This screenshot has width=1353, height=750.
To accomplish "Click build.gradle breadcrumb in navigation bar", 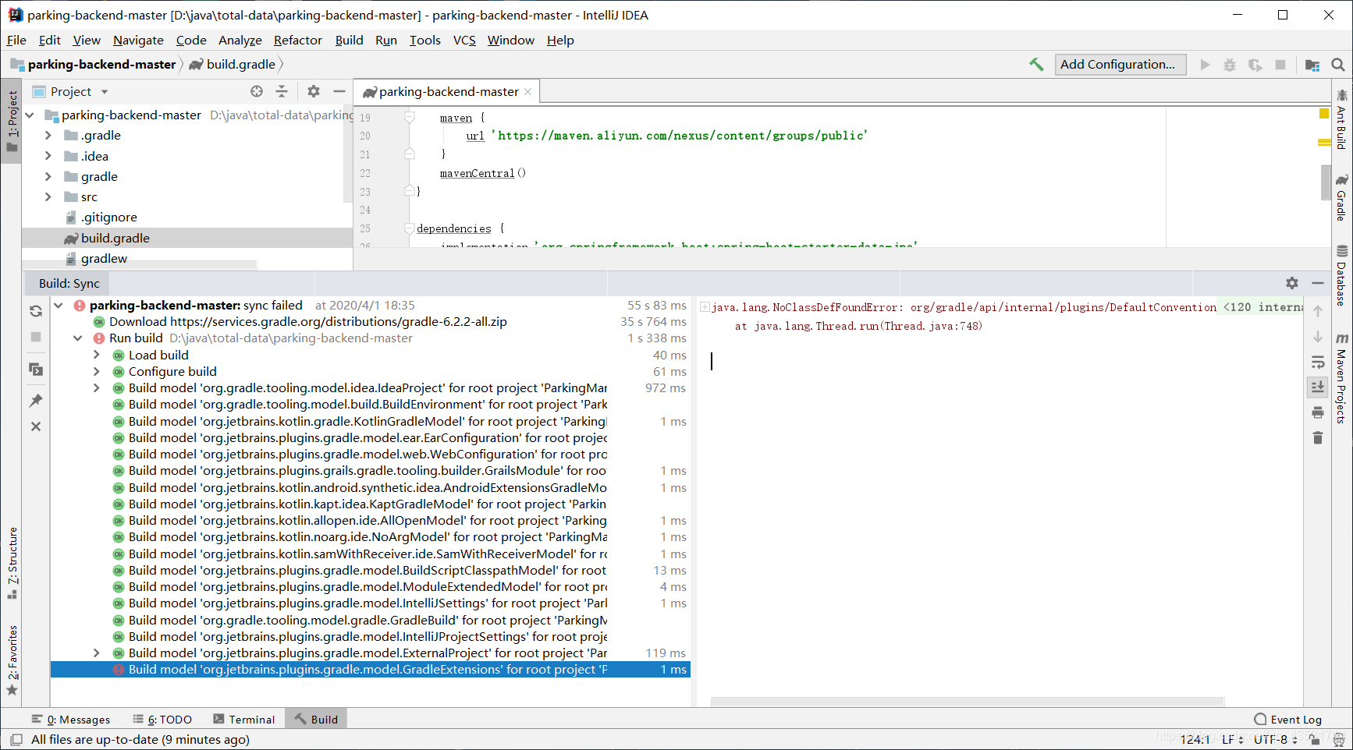I will pyautogui.click(x=233, y=64).
